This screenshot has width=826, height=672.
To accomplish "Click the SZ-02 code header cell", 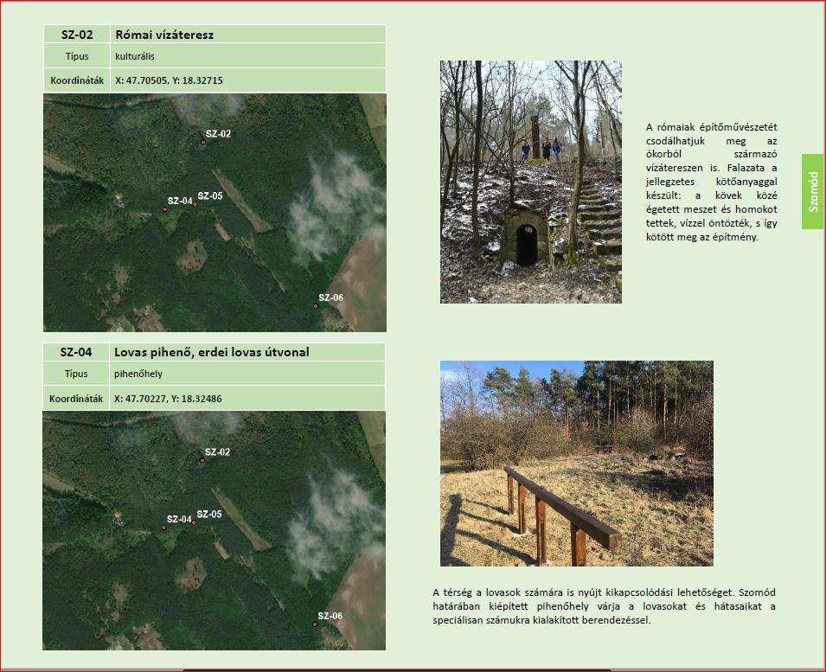I will coord(77,35).
